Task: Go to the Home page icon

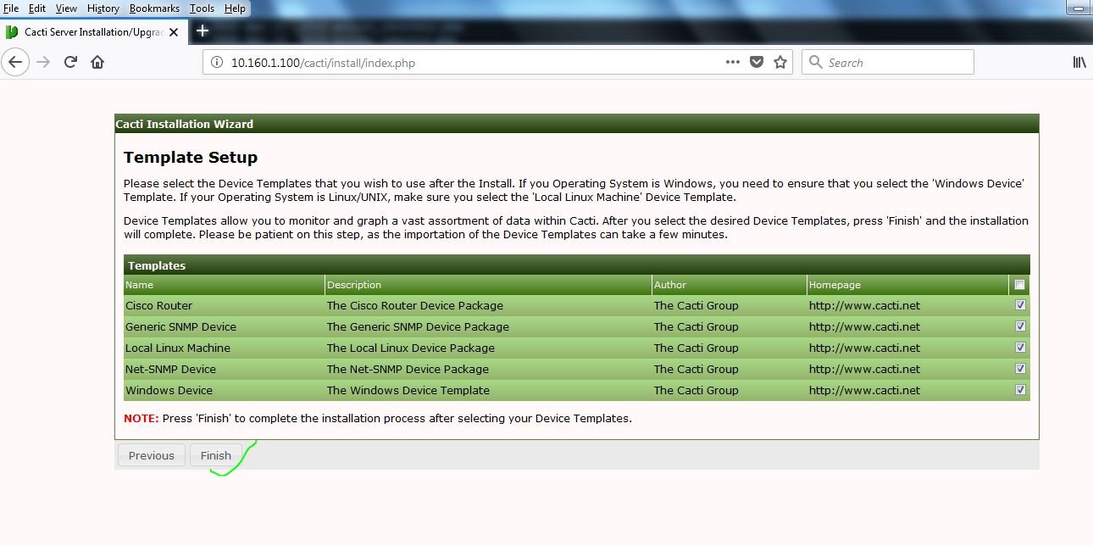Action: pyautogui.click(x=97, y=62)
